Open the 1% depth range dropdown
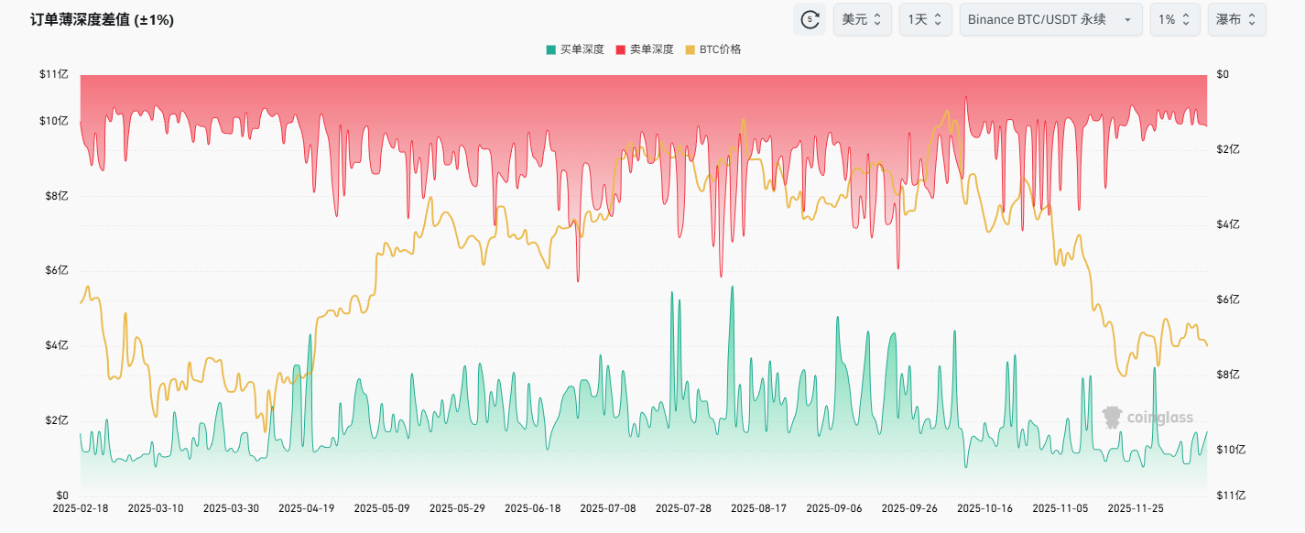1305x533 pixels. pos(1175,19)
